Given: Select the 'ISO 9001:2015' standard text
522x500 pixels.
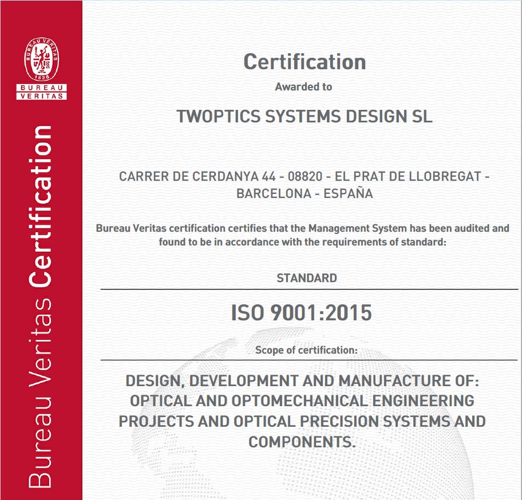Looking at the screenshot, I should pos(301,313).
